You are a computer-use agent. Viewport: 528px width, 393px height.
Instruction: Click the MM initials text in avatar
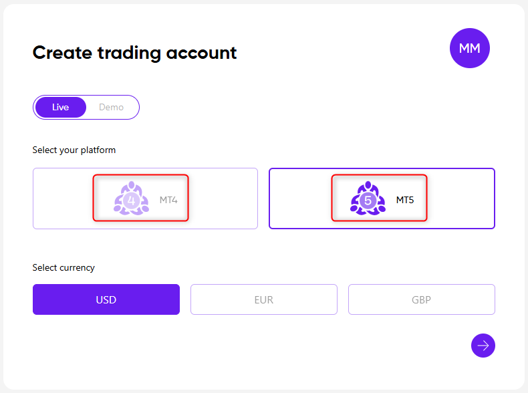point(469,48)
